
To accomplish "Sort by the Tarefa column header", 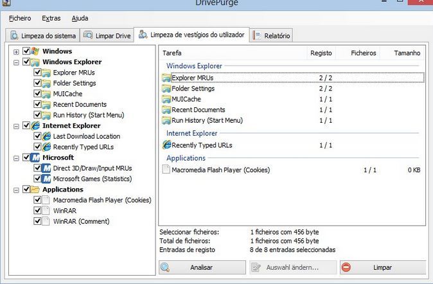I will (x=233, y=53).
